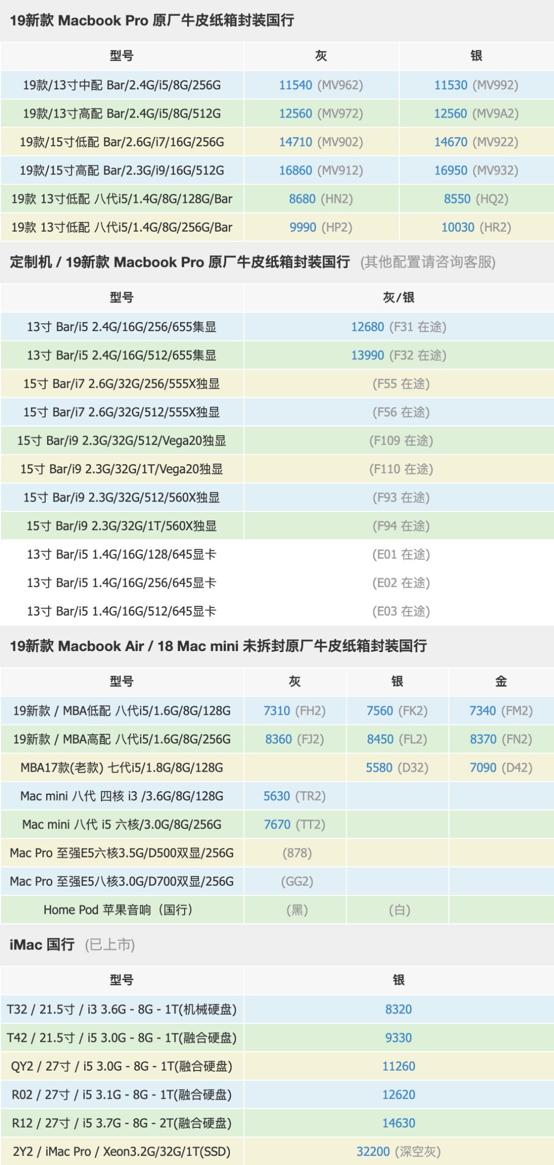Select the (F55 在途) cell
Image resolution: width=554 pixels, height=1165 pixels.
tap(401, 384)
